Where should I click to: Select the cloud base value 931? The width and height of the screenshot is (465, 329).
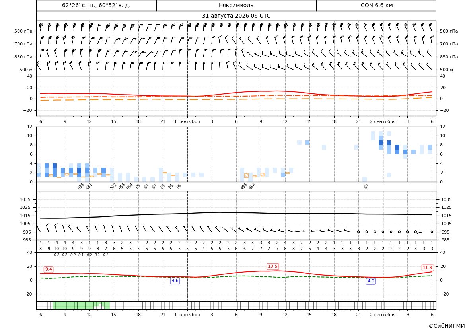(x=89, y=186)
